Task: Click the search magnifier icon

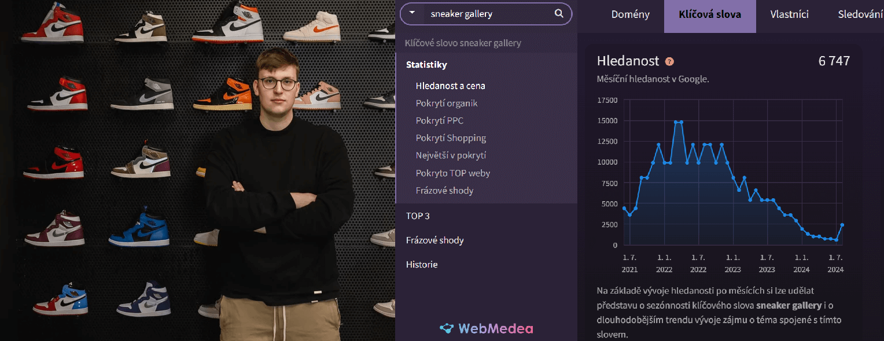Action: click(x=559, y=14)
